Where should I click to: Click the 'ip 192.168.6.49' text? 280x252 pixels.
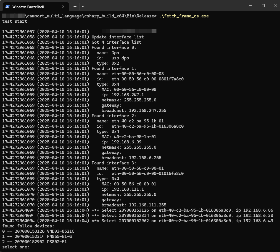(255, 221)
